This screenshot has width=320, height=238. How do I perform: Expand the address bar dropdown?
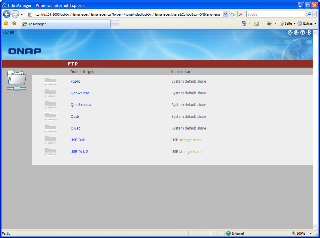[x=226, y=14]
